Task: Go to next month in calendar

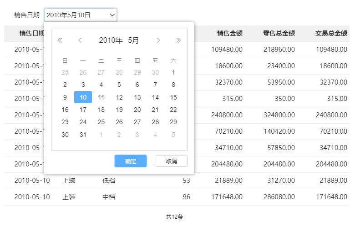Action: tap(158, 40)
